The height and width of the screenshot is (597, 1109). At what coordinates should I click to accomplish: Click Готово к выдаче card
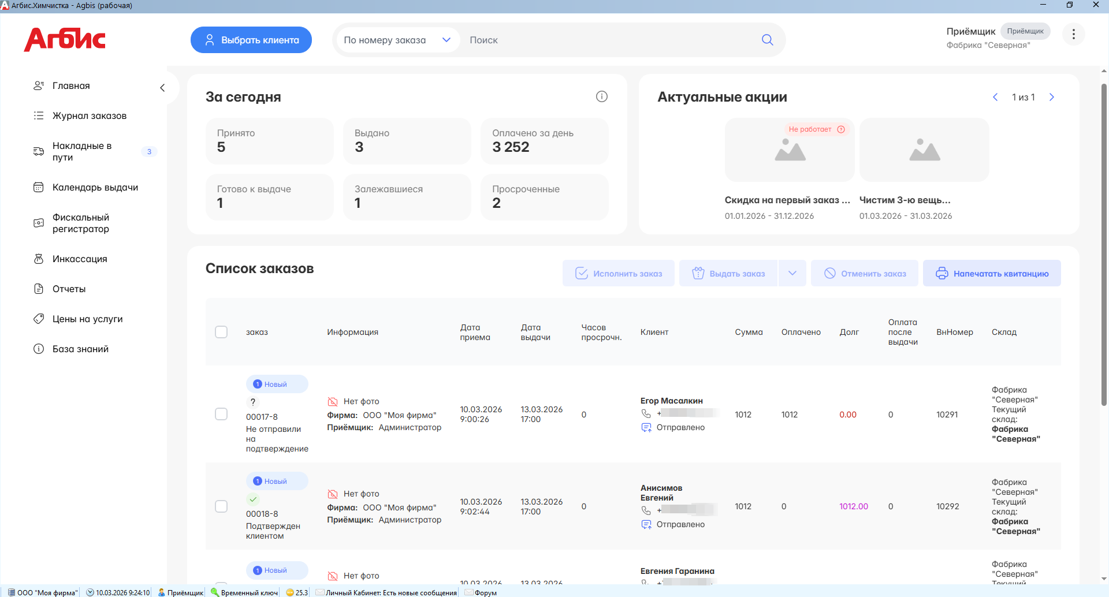[x=270, y=197]
